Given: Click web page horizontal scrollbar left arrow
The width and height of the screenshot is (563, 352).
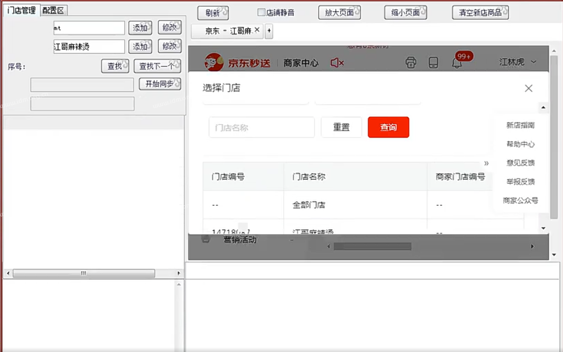Looking at the screenshot, I should (329, 246).
